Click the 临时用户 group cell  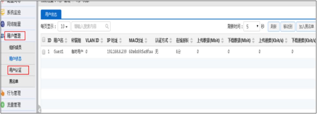point(77,52)
